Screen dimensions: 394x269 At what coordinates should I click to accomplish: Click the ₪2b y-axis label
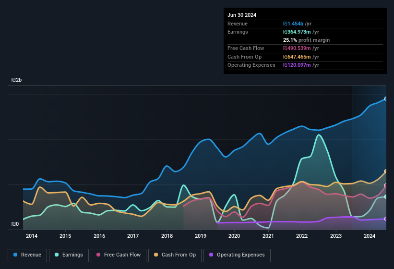coord(17,80)
